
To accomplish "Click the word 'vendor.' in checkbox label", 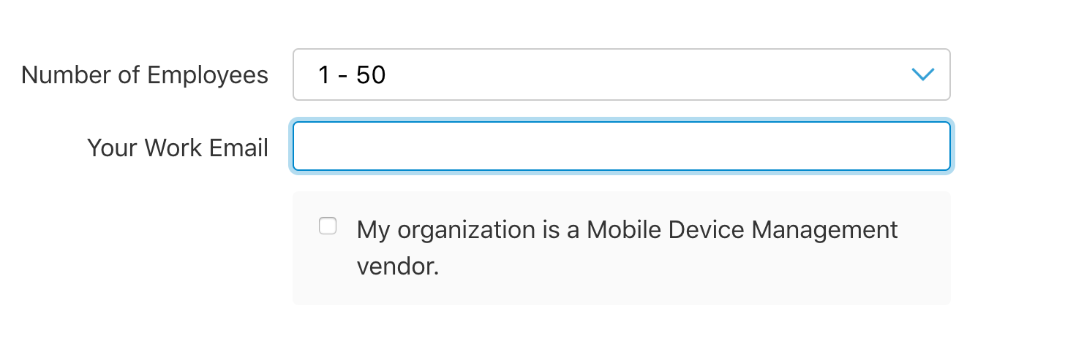I will [x=398, y=266].
